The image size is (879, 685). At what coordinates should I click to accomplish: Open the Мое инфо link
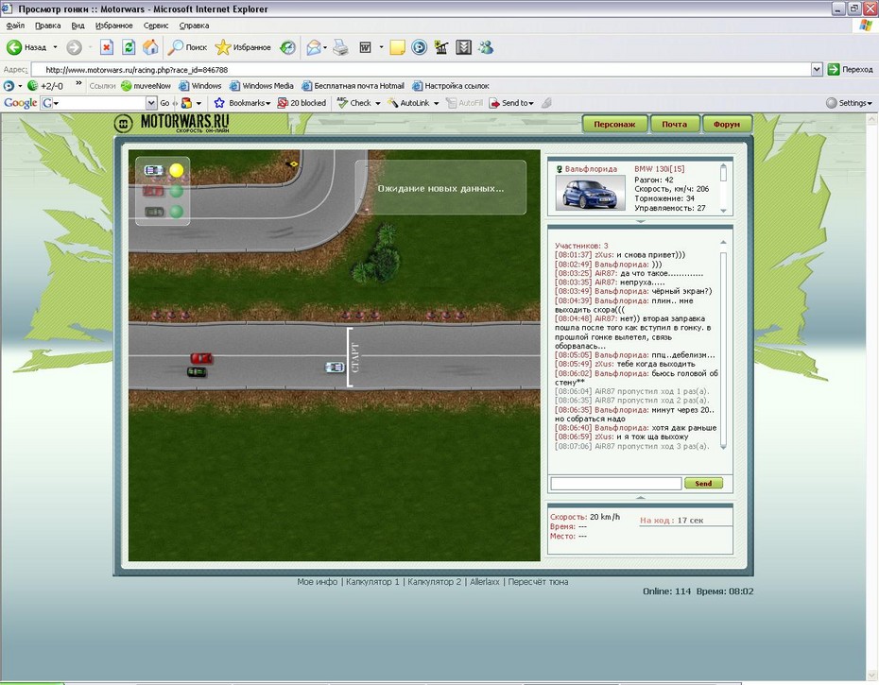(x=318, y=582)
